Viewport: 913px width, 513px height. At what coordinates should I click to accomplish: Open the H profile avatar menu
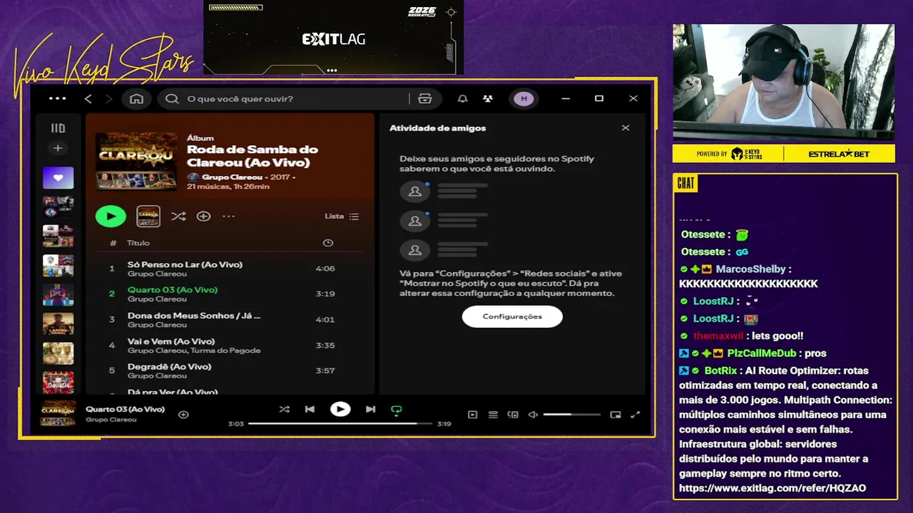pyautogui.click(x=524, y=99)
